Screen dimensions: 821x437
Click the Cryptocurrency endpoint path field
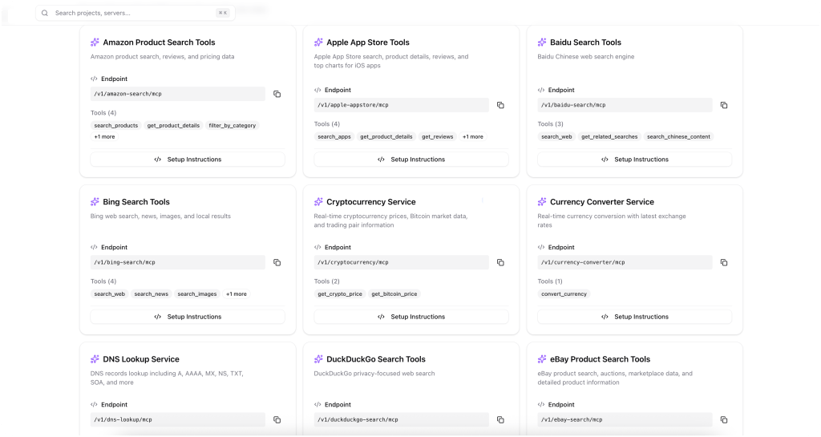(402, 263)
